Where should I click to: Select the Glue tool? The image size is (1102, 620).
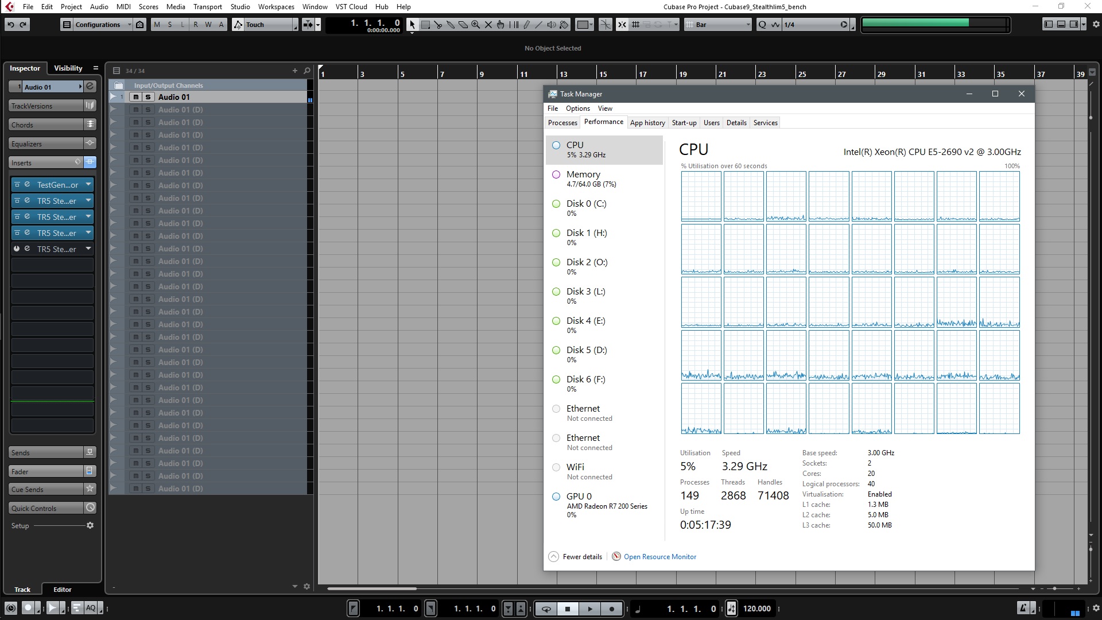(451, 25)
